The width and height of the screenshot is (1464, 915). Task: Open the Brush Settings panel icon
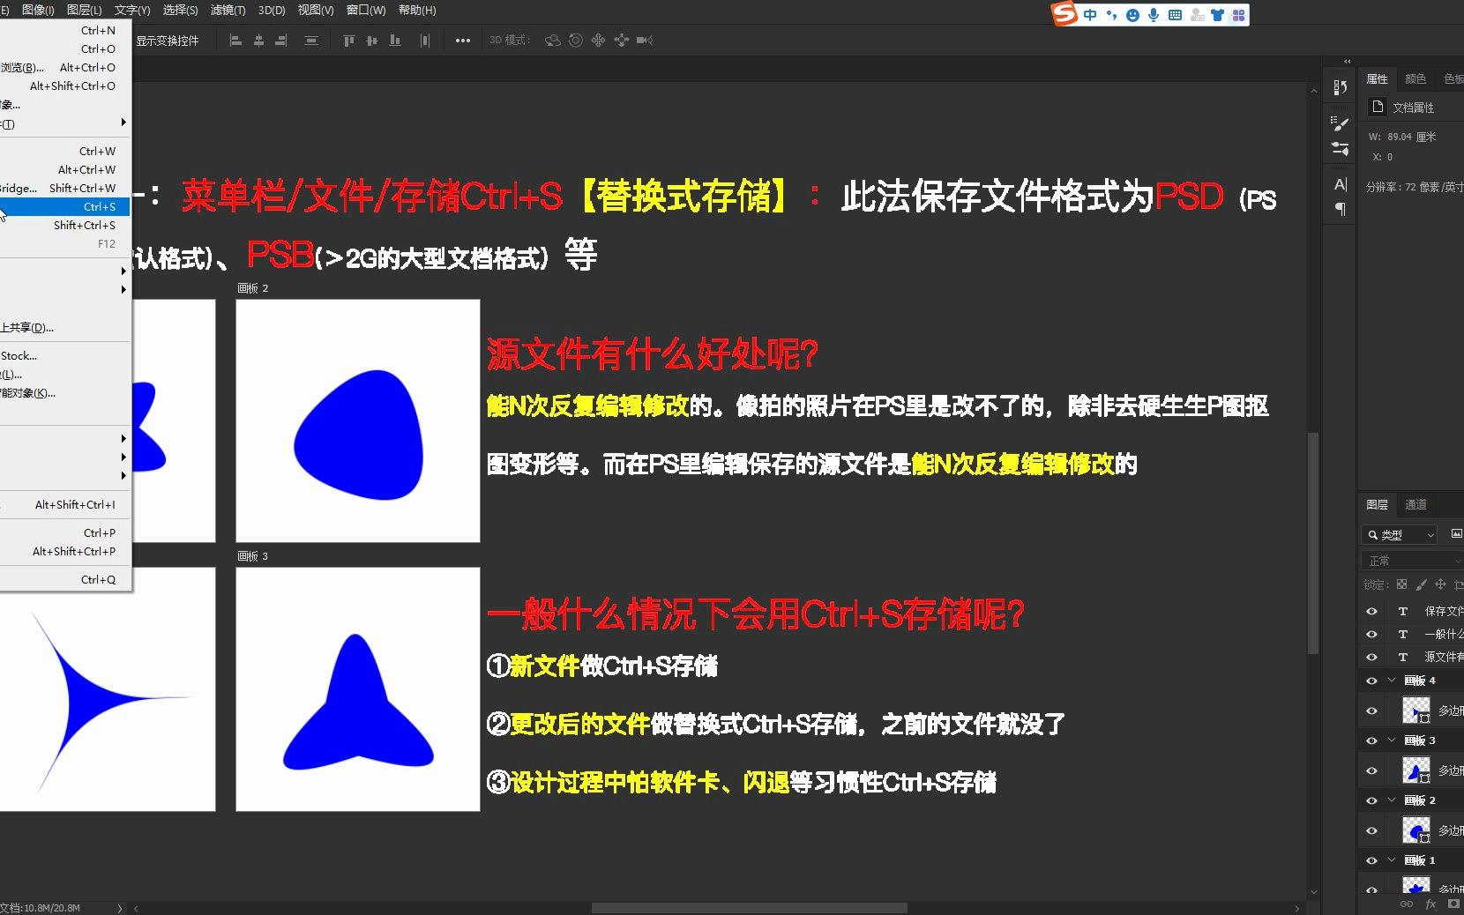pos(1341,124)
